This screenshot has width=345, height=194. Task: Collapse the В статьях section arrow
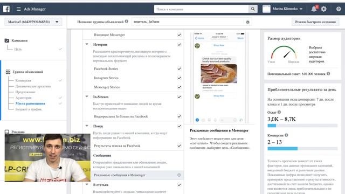click(x=87, y=184)
